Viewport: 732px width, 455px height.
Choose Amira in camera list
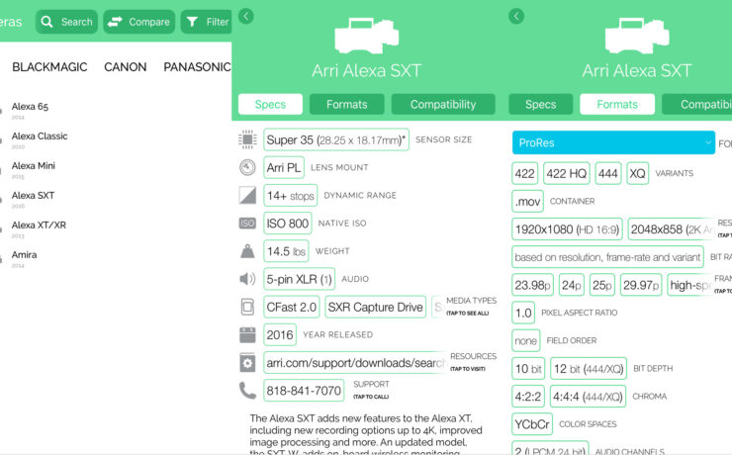coord(25,255)
